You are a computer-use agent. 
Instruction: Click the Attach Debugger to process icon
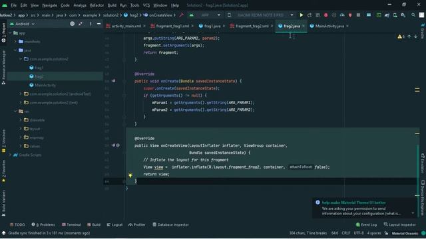[x=350, y=15]
